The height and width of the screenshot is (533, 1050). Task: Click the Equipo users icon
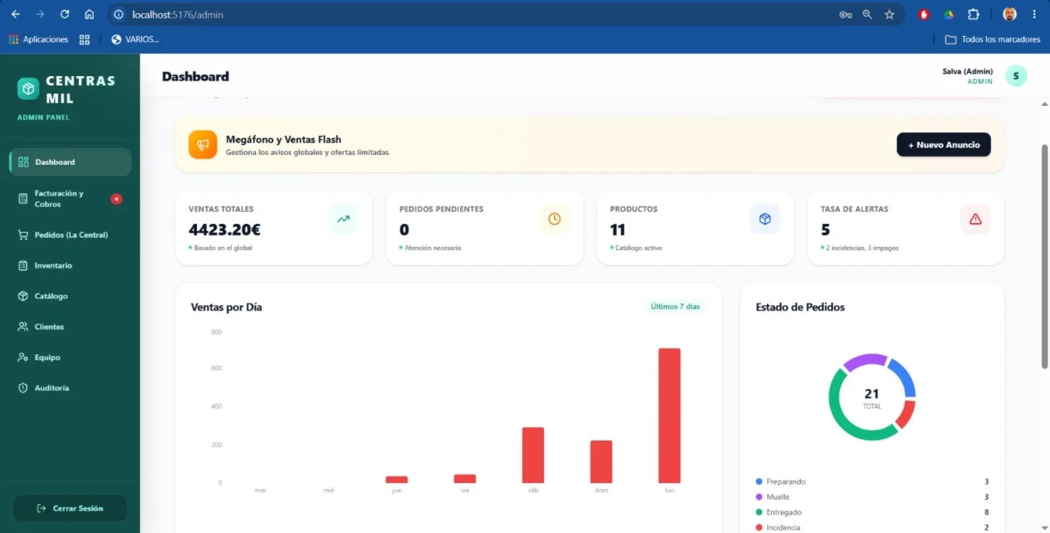[x=23, y=358]
